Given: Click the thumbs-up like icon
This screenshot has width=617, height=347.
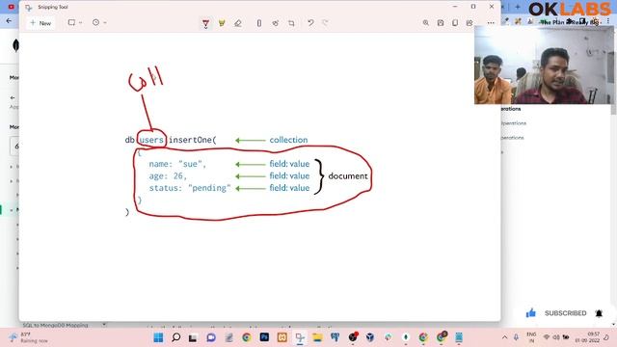Looking at the screenshot, I should [x=531, y=312].
